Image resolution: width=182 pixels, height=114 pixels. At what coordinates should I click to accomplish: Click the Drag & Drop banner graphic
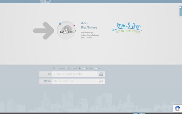127,28
